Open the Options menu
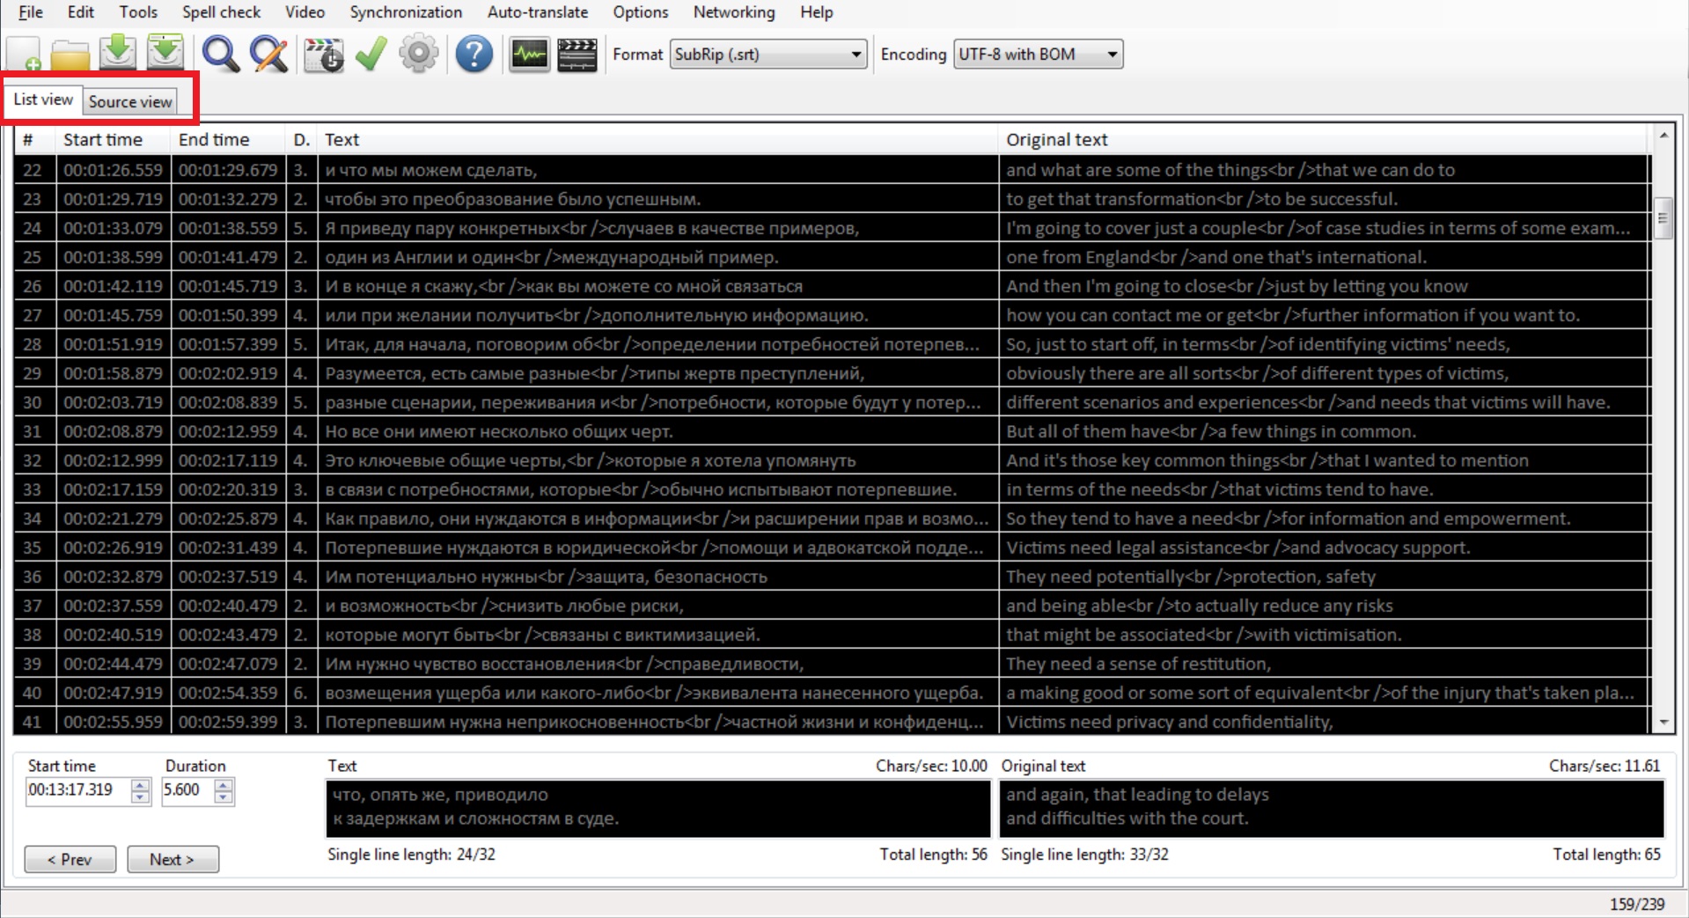This screenshot has width=1689, height=918. 641,12
